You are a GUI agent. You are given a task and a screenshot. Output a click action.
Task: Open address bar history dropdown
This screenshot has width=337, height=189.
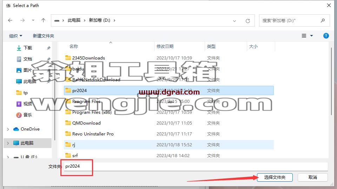(234, 21)
